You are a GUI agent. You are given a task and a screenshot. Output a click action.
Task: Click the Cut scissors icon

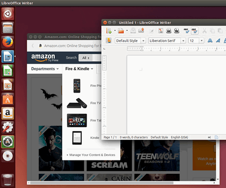coord(204,30)
